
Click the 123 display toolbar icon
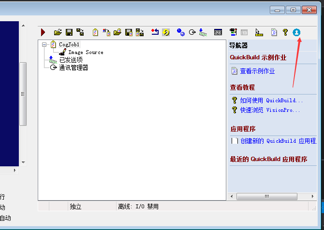click(x=218, y=32)
